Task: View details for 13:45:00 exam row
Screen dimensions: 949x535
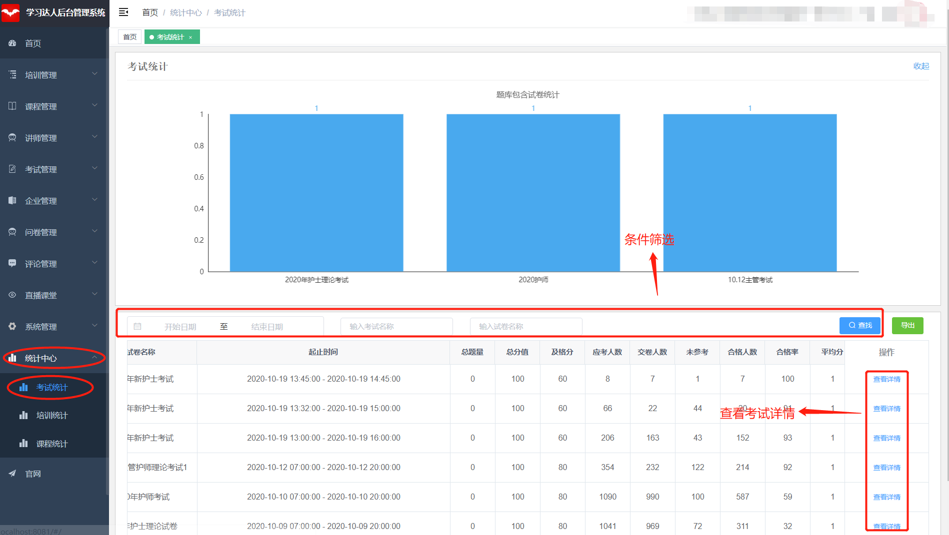Action: pos(886,379)
